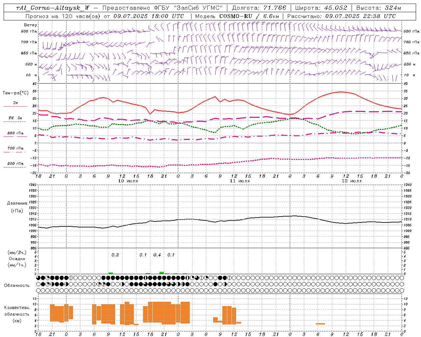The image size is (421, 337).
Task: Click the 11 июля date label
Action: point(240,181)
